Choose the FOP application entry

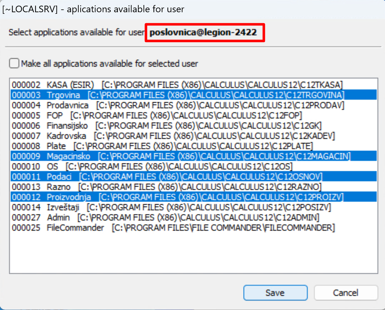pyautogui.click(x=55, y=115)
